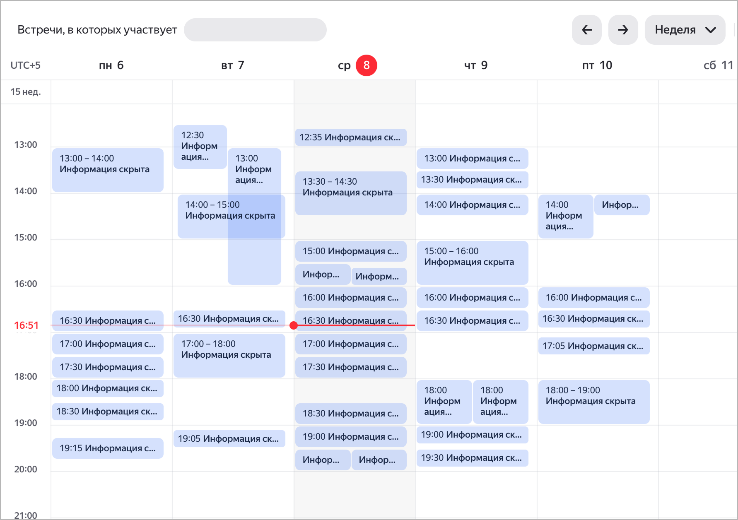
Task: Open Monday 13:00 – 14:00 event
Action: (x=108, y=170)
